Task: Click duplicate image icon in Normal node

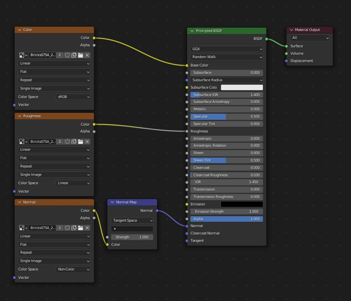Action: [x=74, y=228]
